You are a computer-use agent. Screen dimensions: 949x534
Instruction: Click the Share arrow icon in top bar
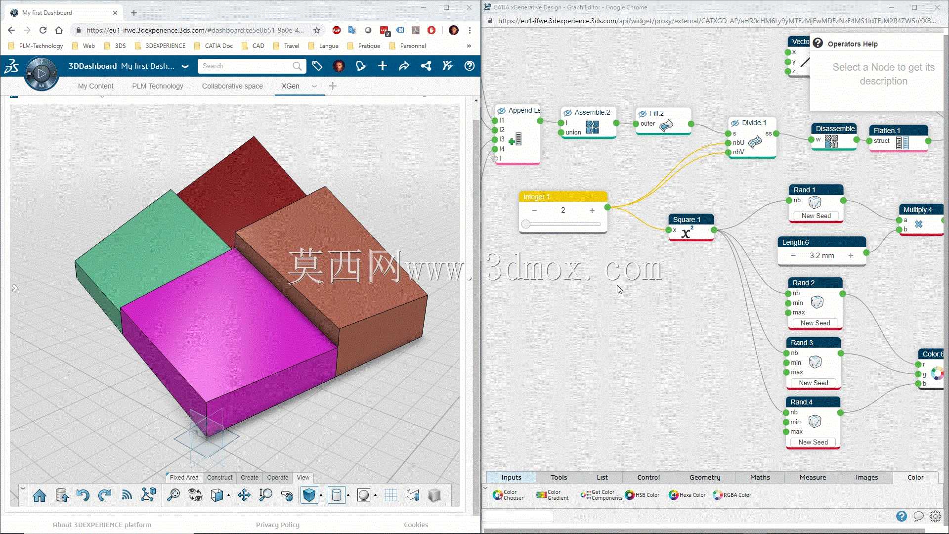click(x=404, y=66)
